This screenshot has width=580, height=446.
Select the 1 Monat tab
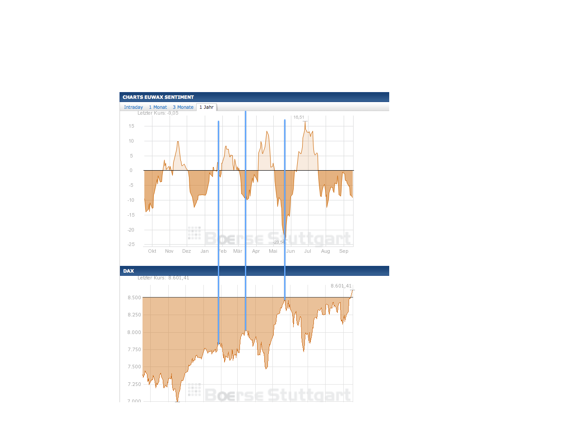click(158, 107)
